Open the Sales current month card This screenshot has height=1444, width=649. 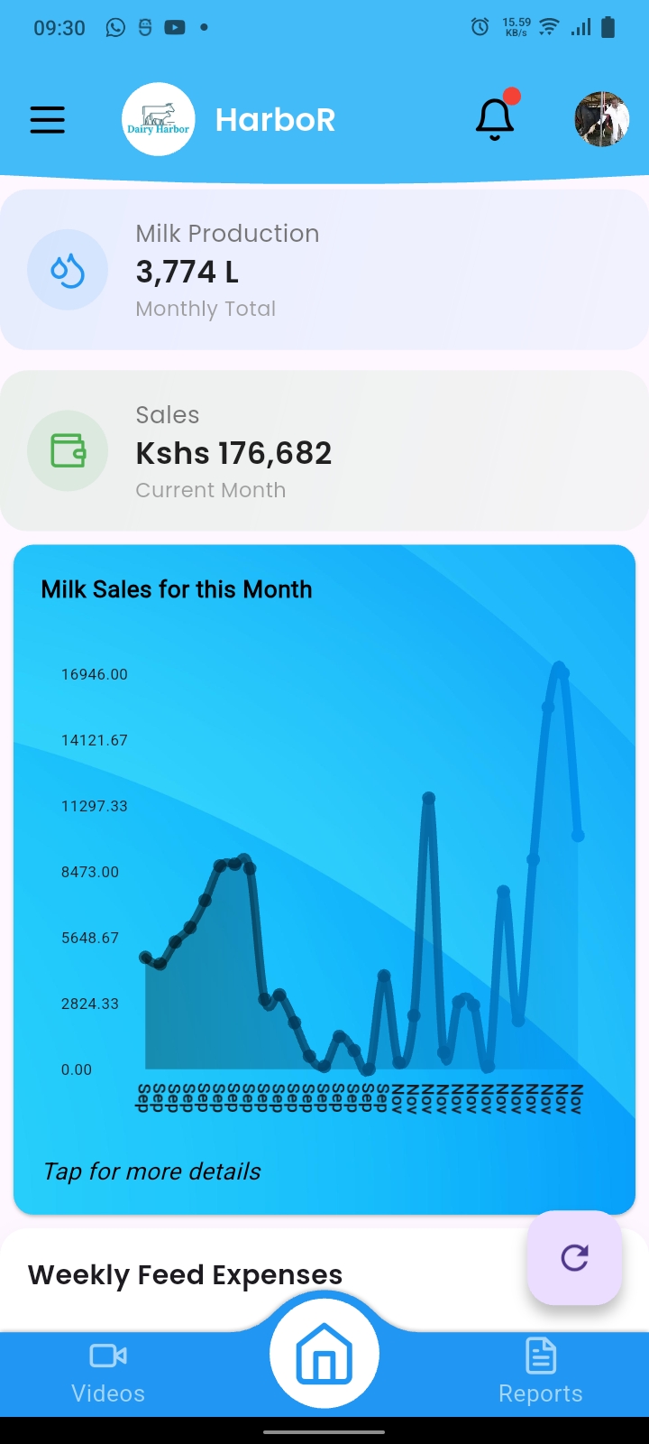324,451
